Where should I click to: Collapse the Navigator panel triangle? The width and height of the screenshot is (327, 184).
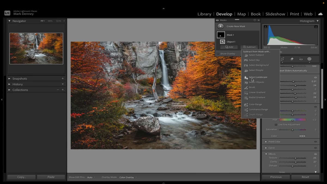10,21
